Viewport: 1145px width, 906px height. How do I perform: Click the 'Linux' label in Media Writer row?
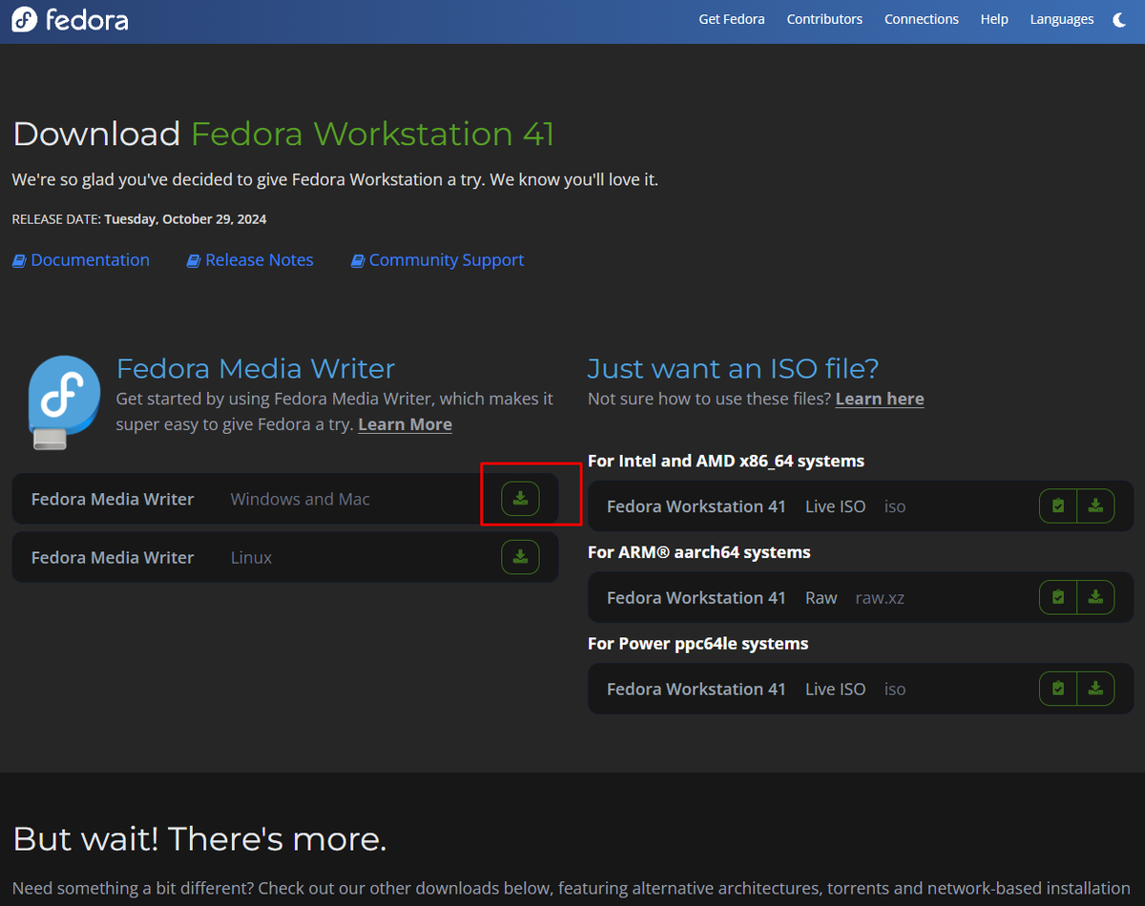click(251, 558)
